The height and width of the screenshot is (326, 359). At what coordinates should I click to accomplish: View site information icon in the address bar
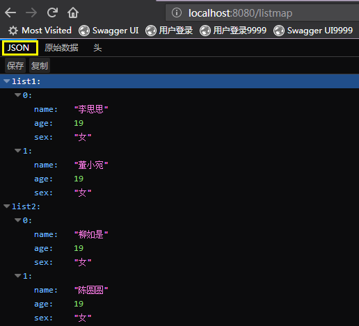177,13
